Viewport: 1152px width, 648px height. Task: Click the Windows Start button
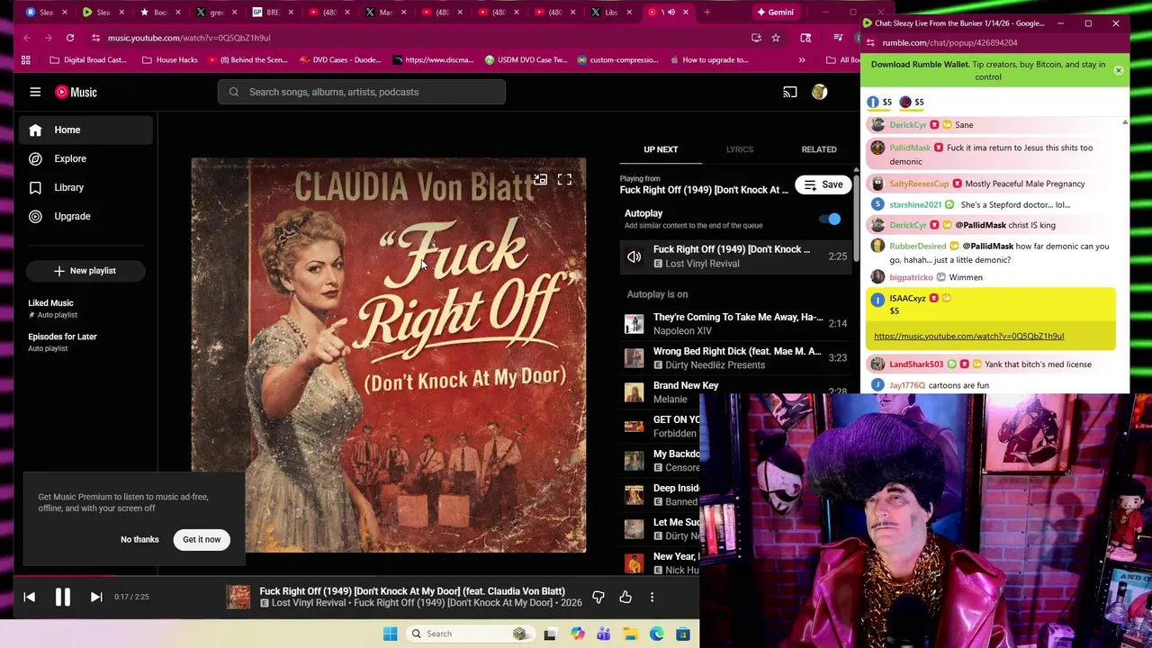coord(390,634)
